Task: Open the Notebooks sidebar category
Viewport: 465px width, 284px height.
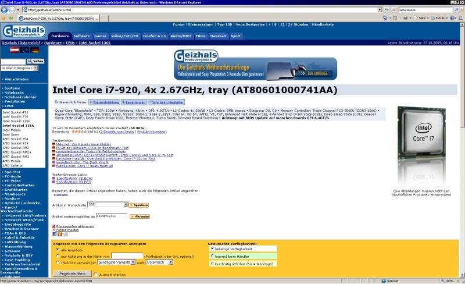Action: pyautogui.click(x=14, y=93)
